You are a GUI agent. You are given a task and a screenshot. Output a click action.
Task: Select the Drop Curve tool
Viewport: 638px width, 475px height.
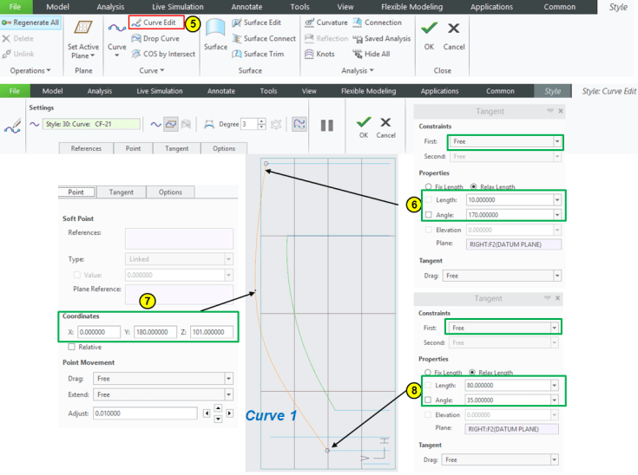155,38
